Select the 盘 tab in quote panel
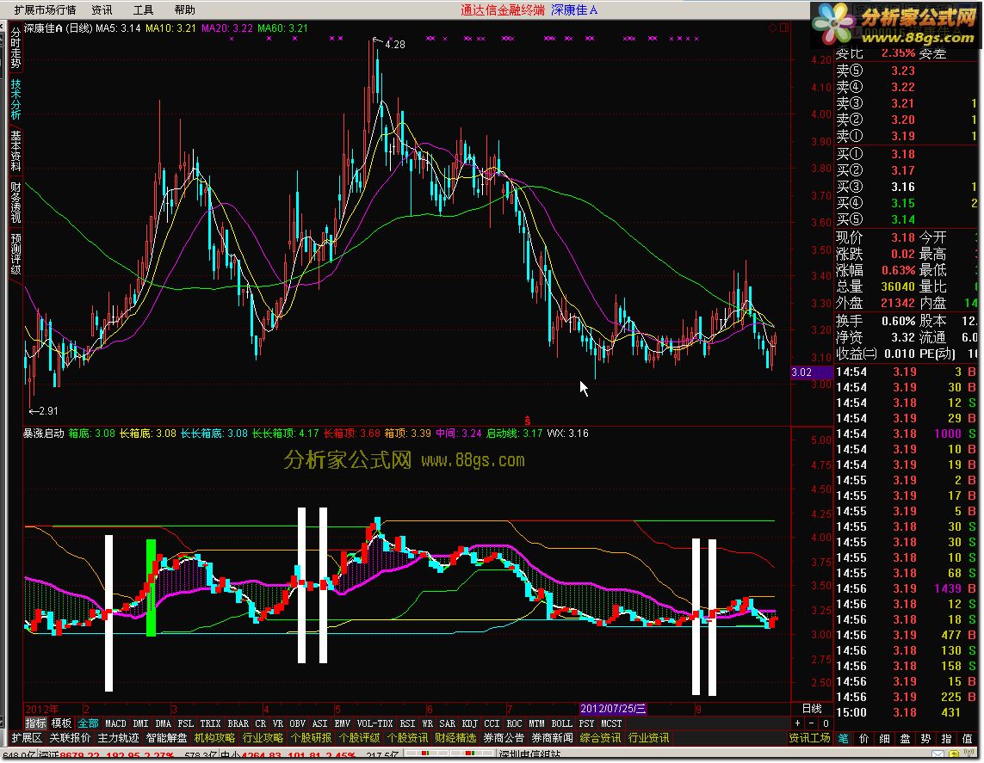This screenshot has width=984, height=763. pyautogui.click(x=906, y=739)
